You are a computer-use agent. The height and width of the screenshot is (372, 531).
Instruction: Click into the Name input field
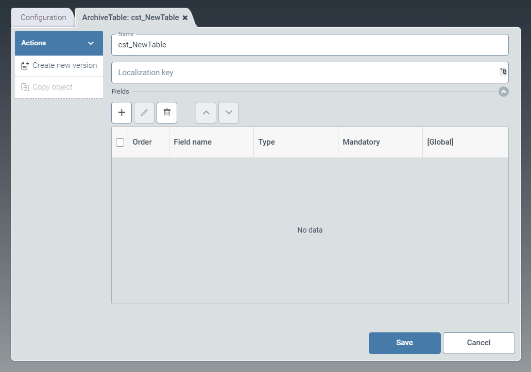(x=309, y=45)
